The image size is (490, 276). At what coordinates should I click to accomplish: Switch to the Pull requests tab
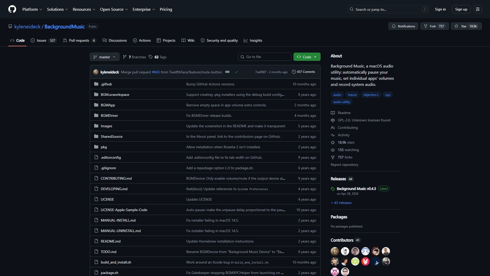(79, 40)
